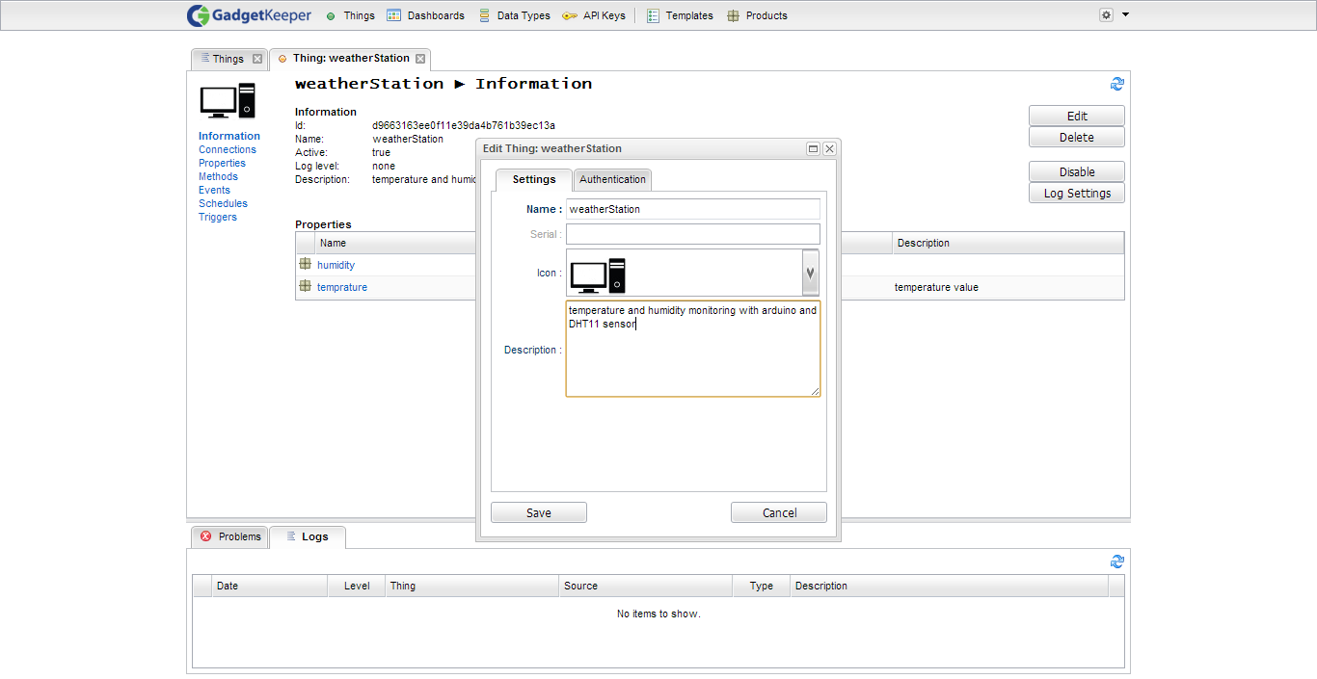Maximize the Edit Thing dialog

pyautogui.click(x=813, y=148)
